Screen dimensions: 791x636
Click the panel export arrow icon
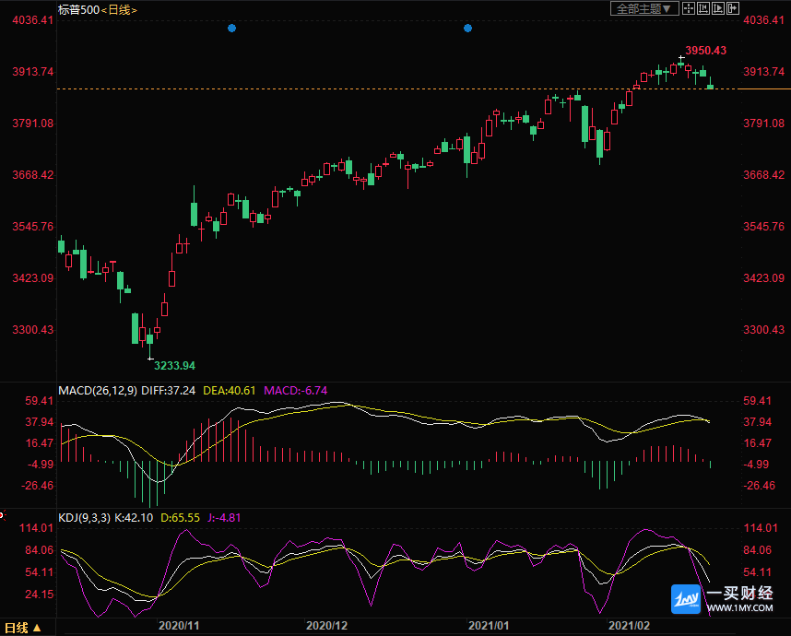pos(733,8)
